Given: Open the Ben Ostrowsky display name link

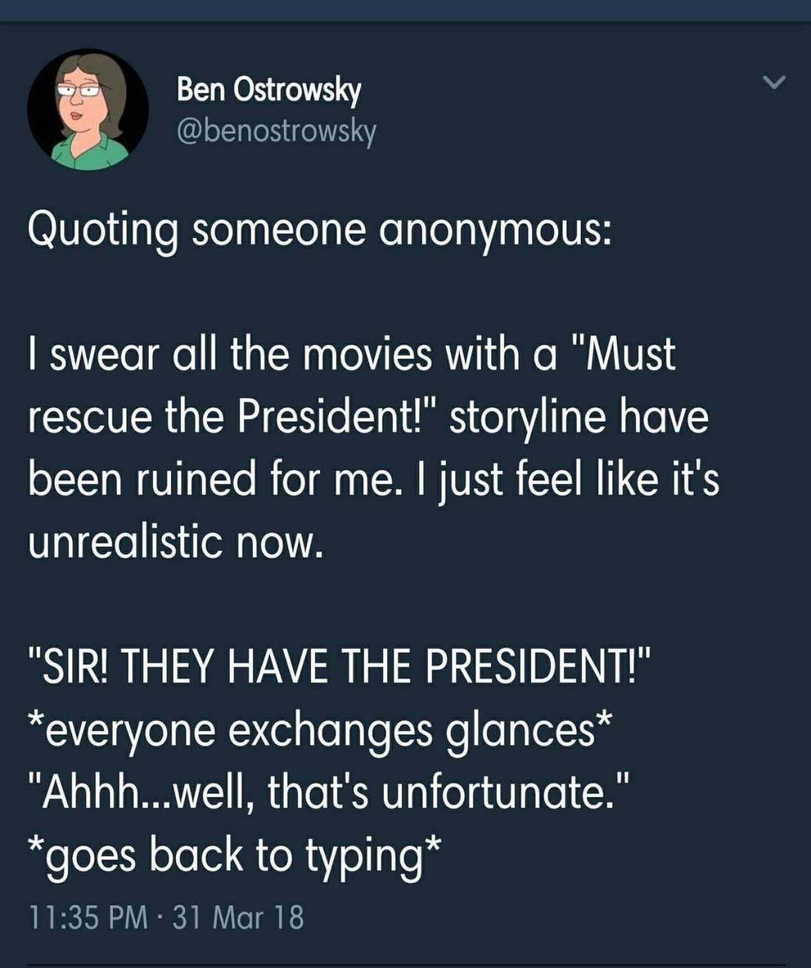Looking at the screenshot, I should coord(269,90).
